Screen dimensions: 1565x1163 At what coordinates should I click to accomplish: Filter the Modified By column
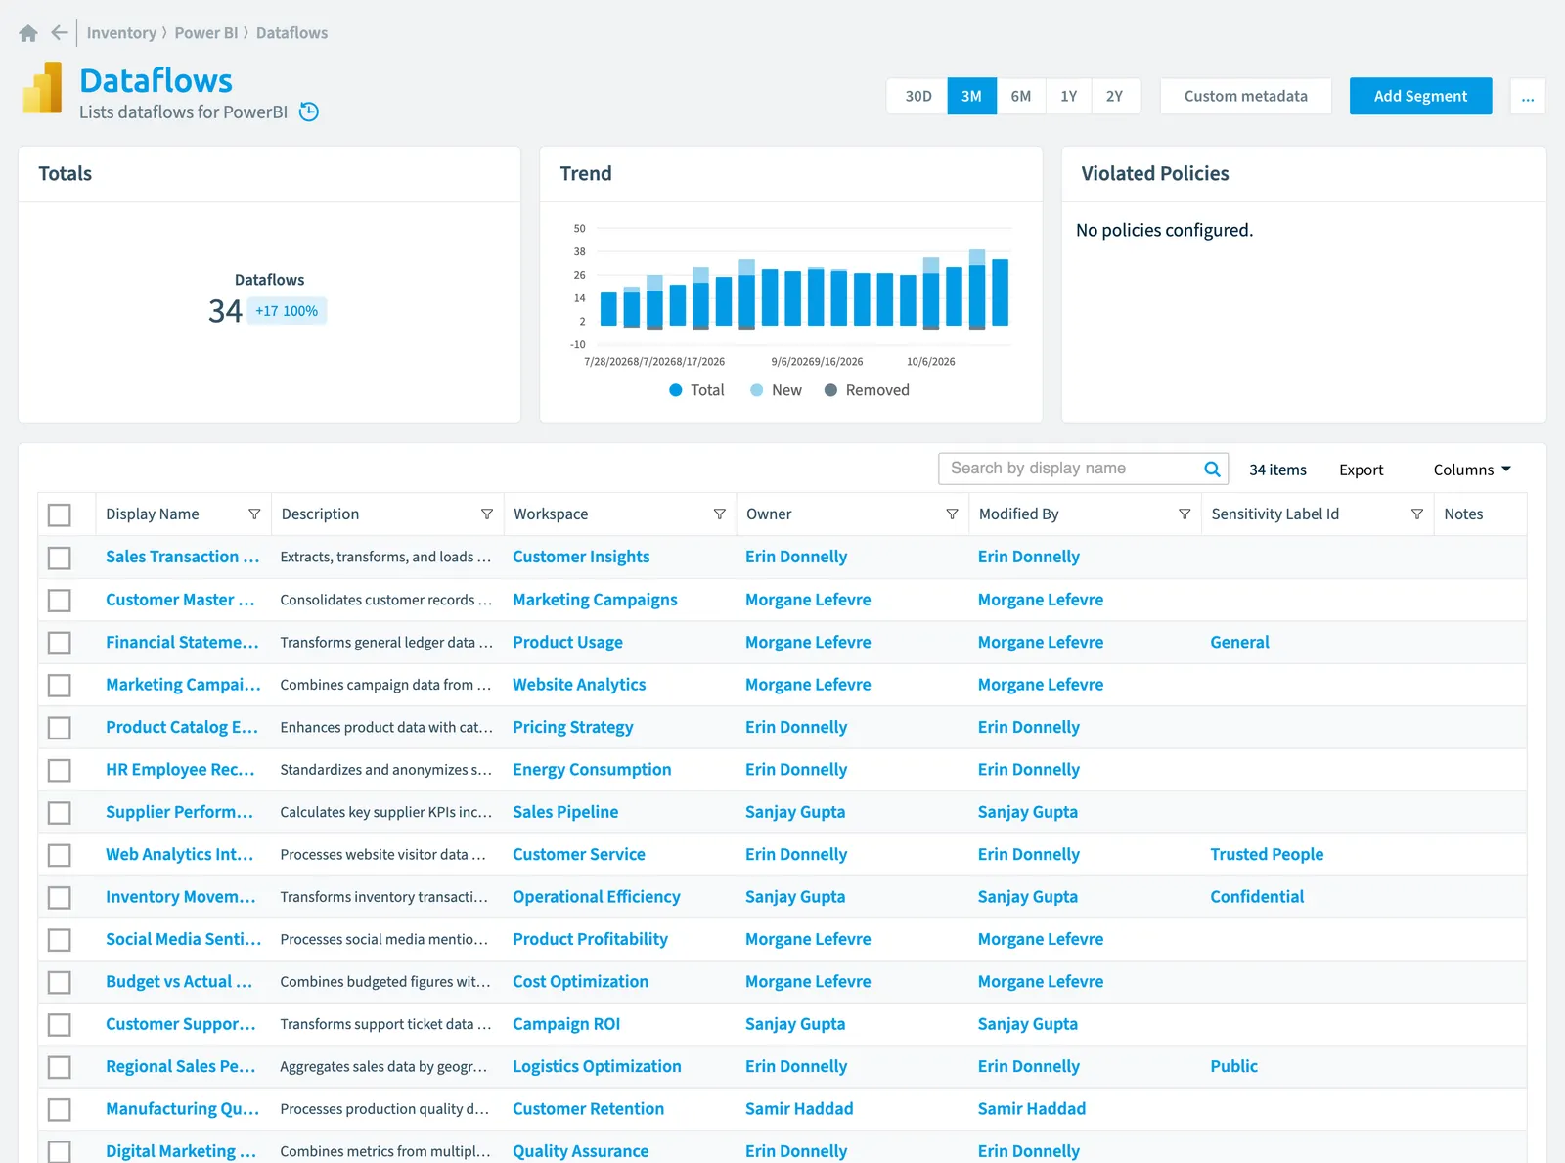[1185, 514]
